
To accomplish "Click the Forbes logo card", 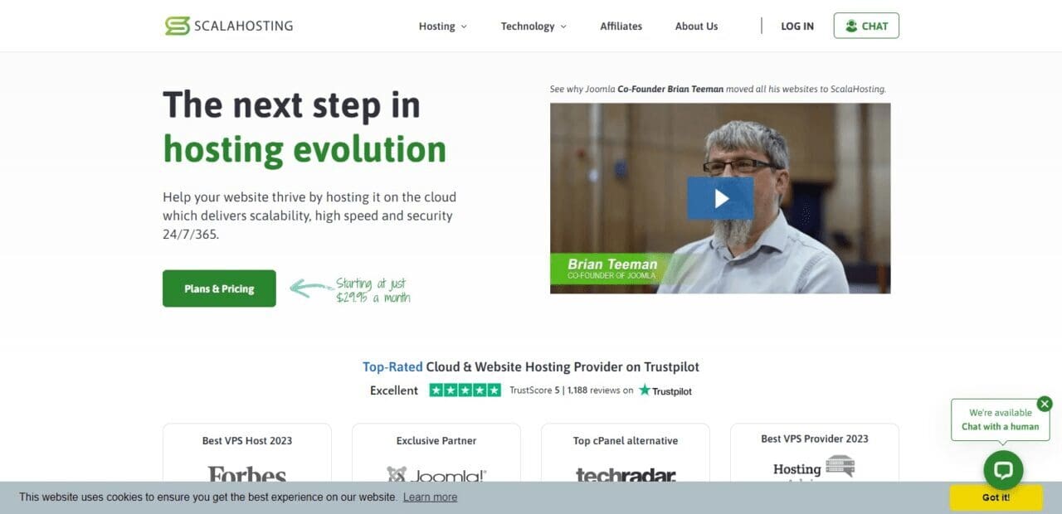I will click(x=247, y=453).
